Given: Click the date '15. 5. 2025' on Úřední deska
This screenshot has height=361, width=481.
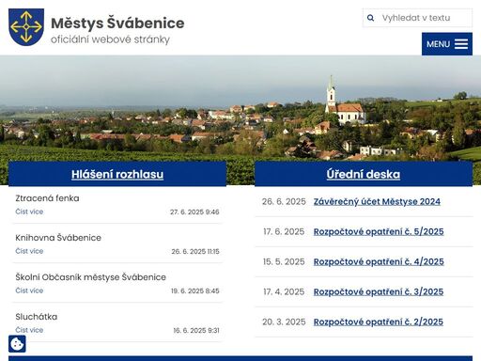Looking at the screenshot, I should click(284, 261).
